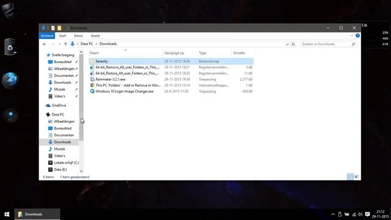
Task: Click the Windows 10 Login Image Changer icon
Action: [92, 91]
